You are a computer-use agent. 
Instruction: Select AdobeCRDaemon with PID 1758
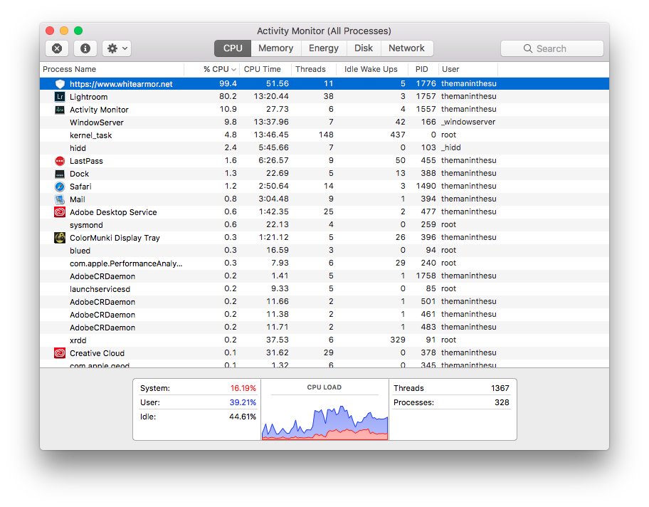pos(324,276)
